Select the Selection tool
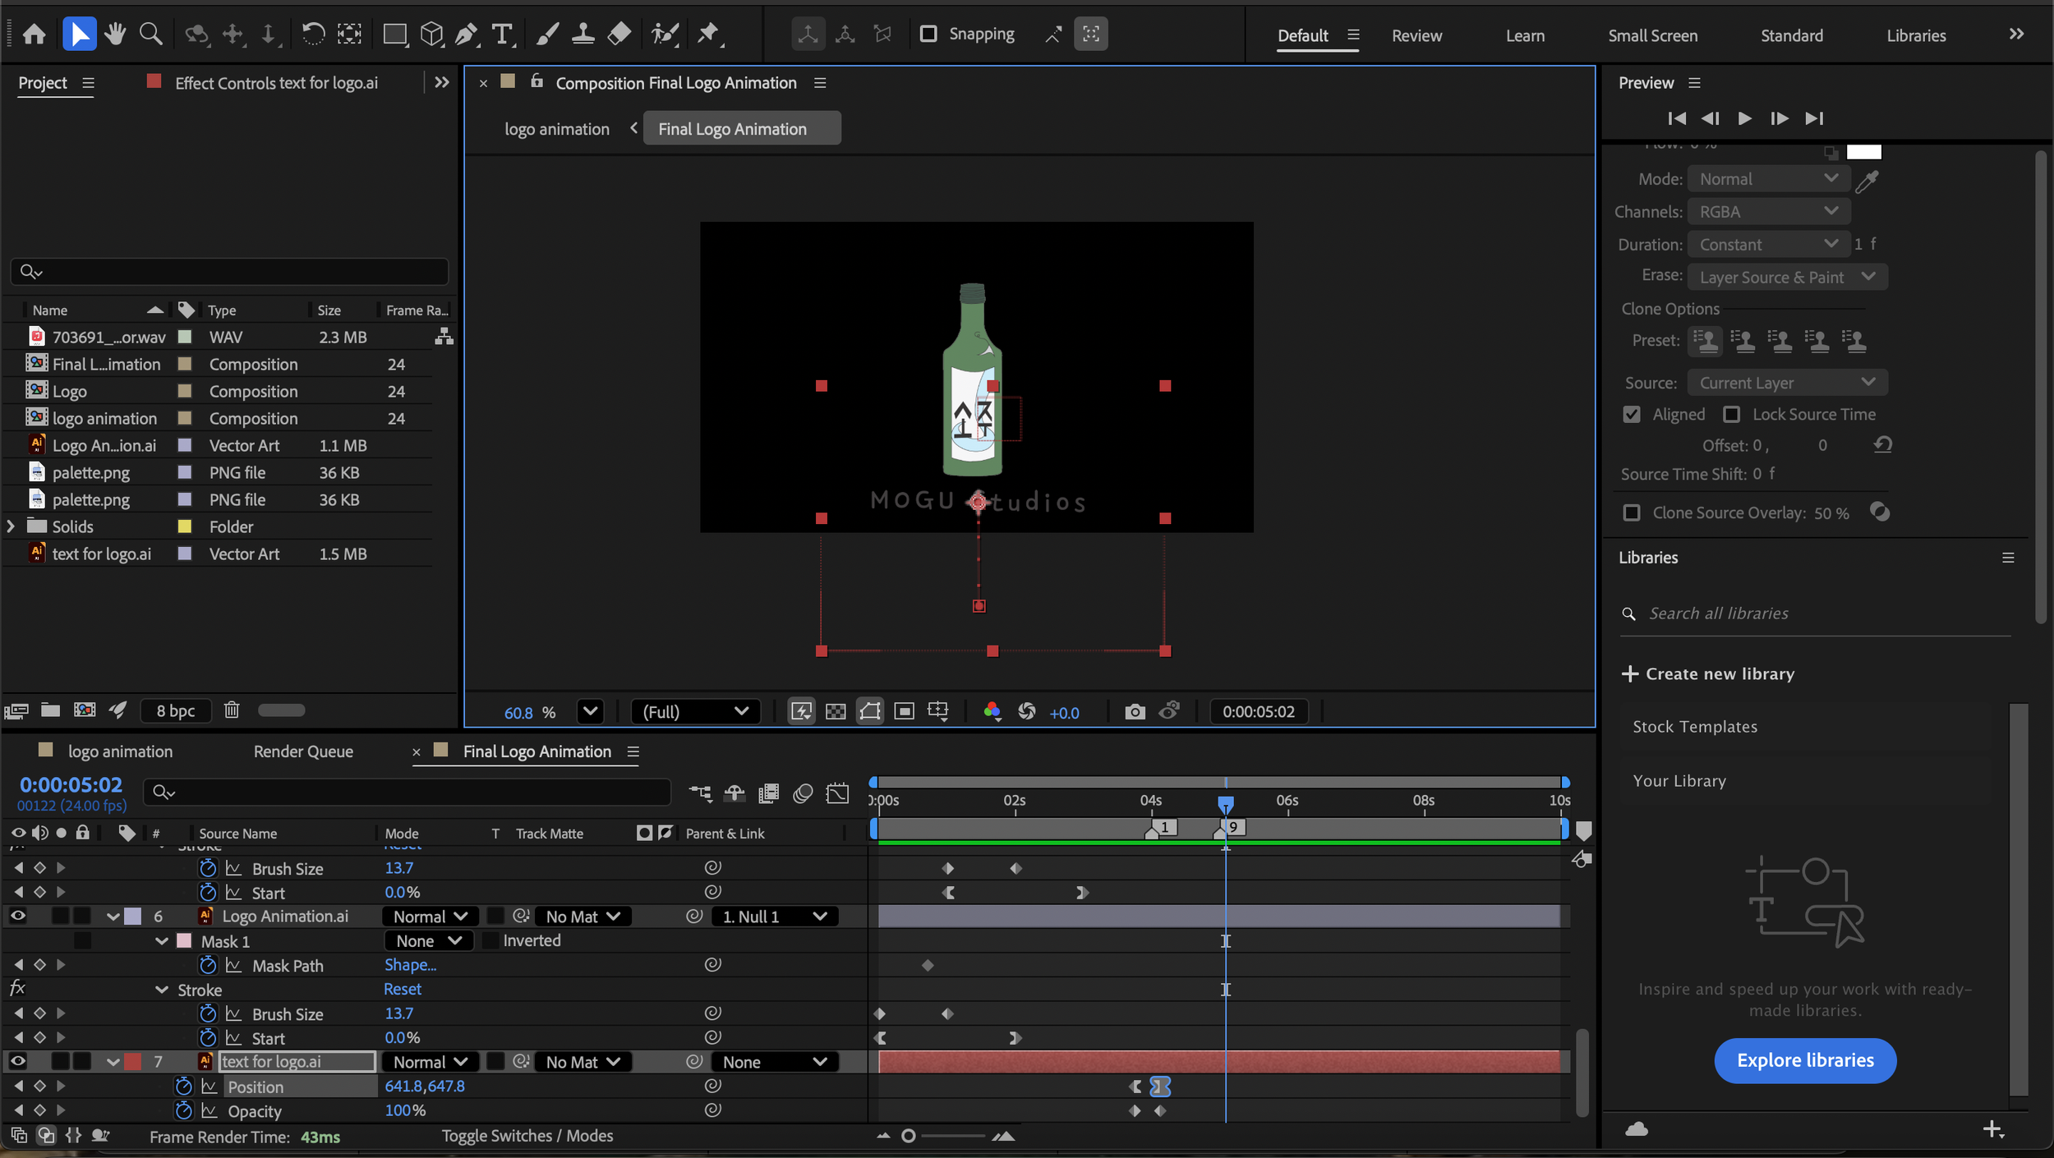The height and width of the screenshot is (1158, 2054). pyautogui.click(x=79, y=34)
